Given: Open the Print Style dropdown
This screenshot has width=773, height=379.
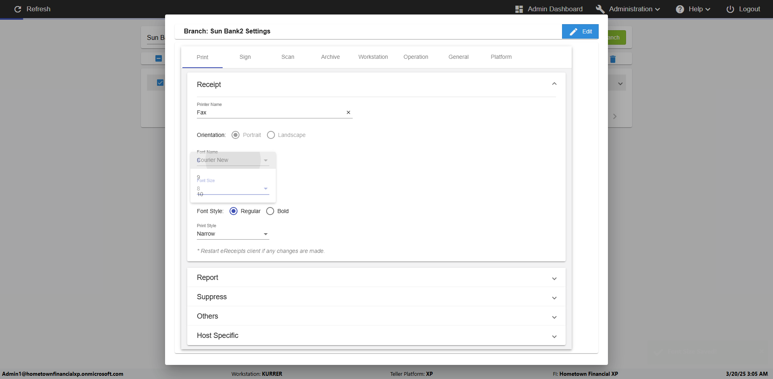Looking at the screenshot, I should point(233,234).
